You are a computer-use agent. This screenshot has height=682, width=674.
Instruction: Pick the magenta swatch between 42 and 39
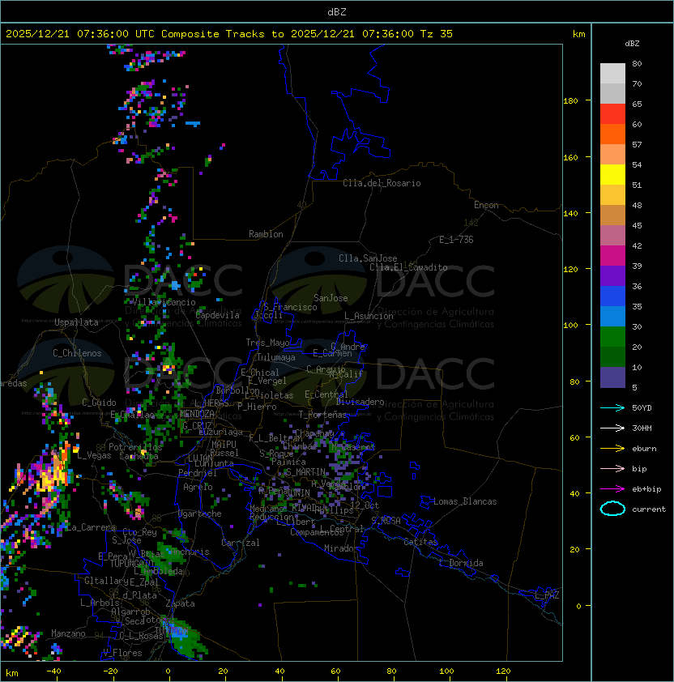pos(612,256)
